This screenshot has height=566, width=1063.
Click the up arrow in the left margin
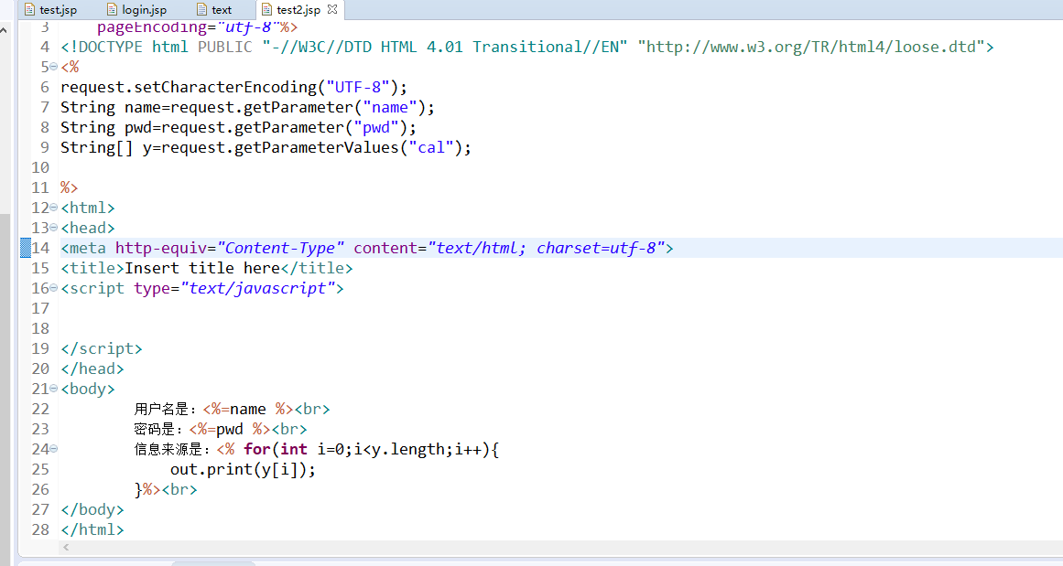point(4,30)
